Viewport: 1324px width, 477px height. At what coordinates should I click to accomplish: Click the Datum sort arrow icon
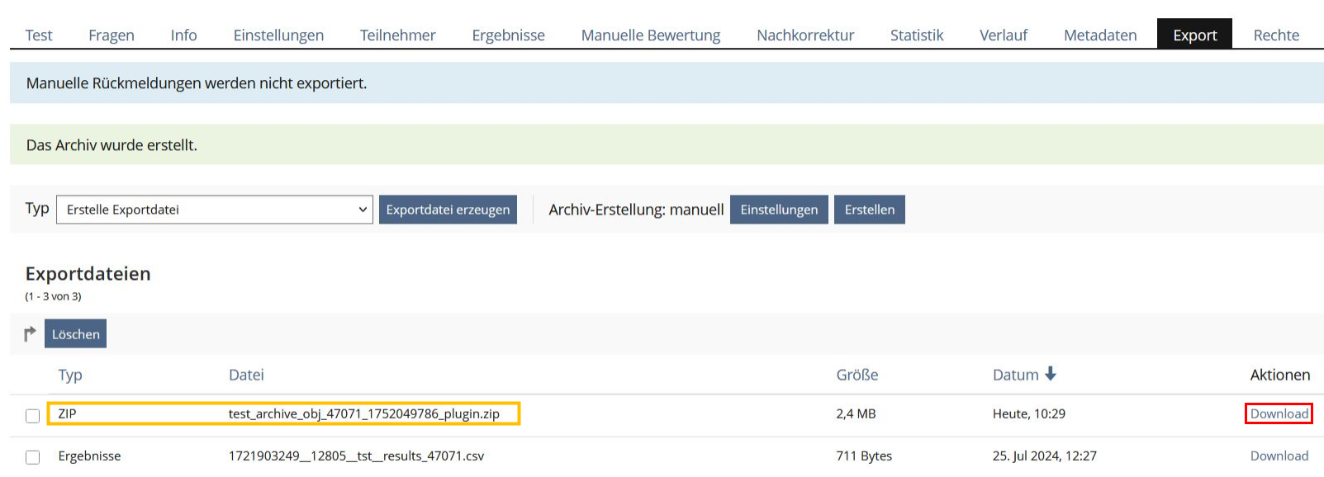pyautogui.click(x=1051, y=374)
